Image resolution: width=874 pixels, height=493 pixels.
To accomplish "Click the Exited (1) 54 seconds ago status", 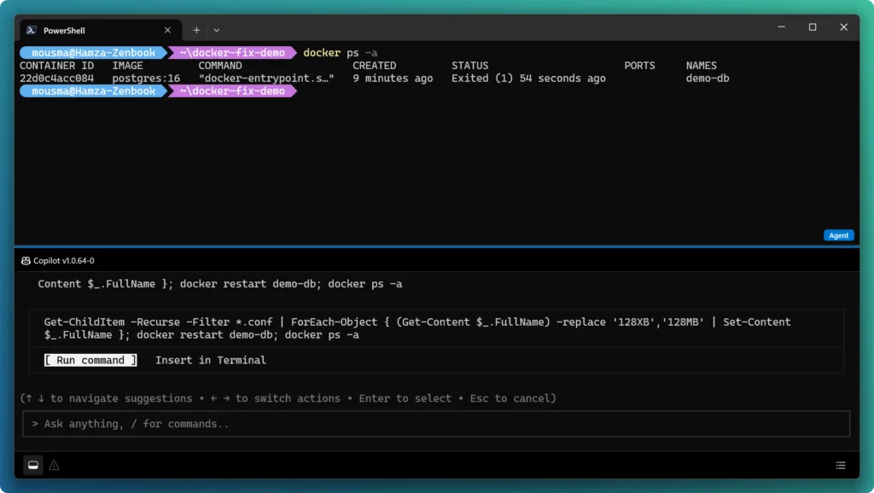I will point(528,78).
